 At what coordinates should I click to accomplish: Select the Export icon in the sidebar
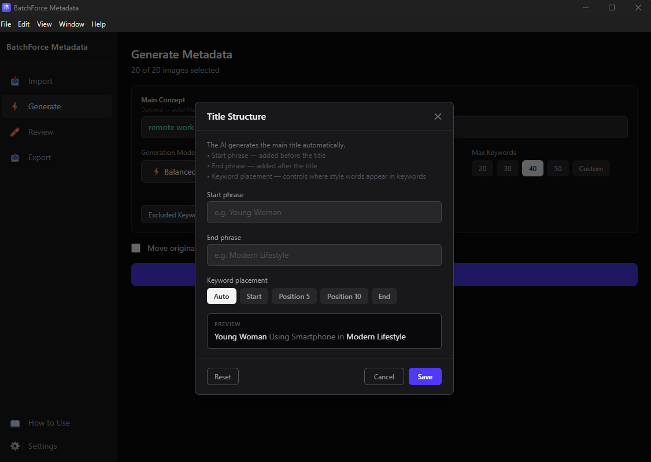coord(14,157)
